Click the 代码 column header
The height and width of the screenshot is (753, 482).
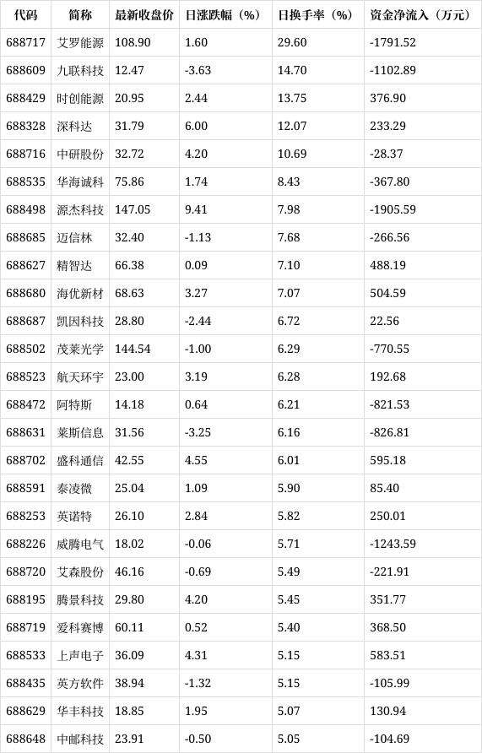point(26,15)
